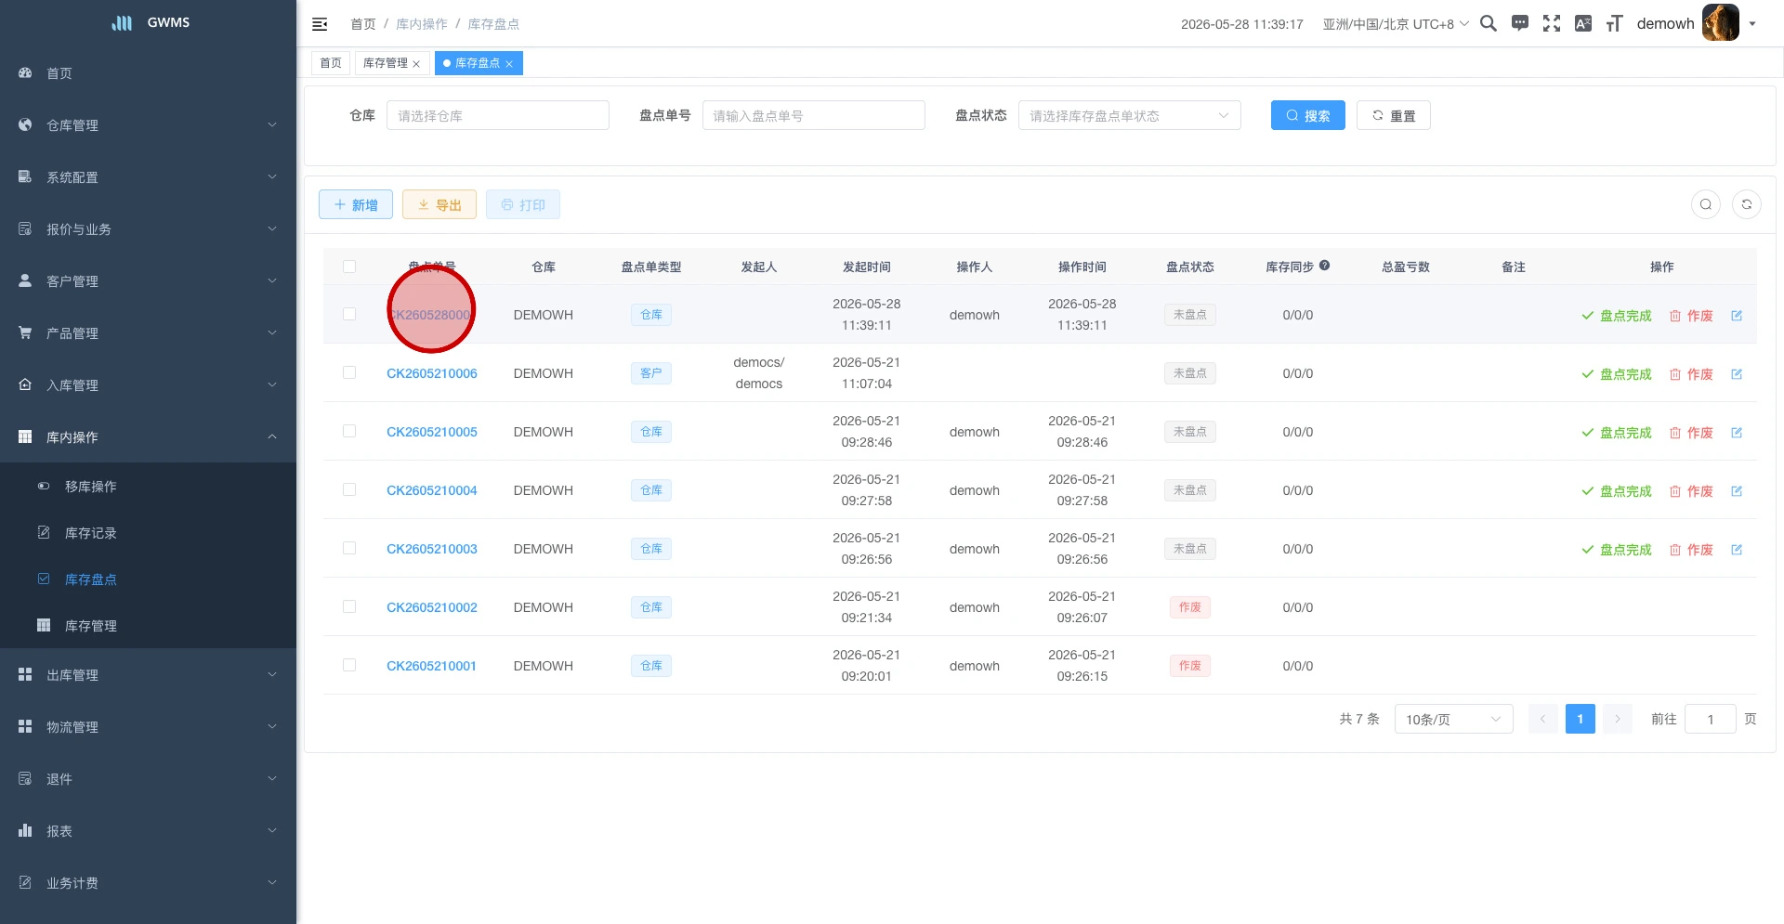
Task: Expand the 业务计费 sidebar menu
Action: 149,883
